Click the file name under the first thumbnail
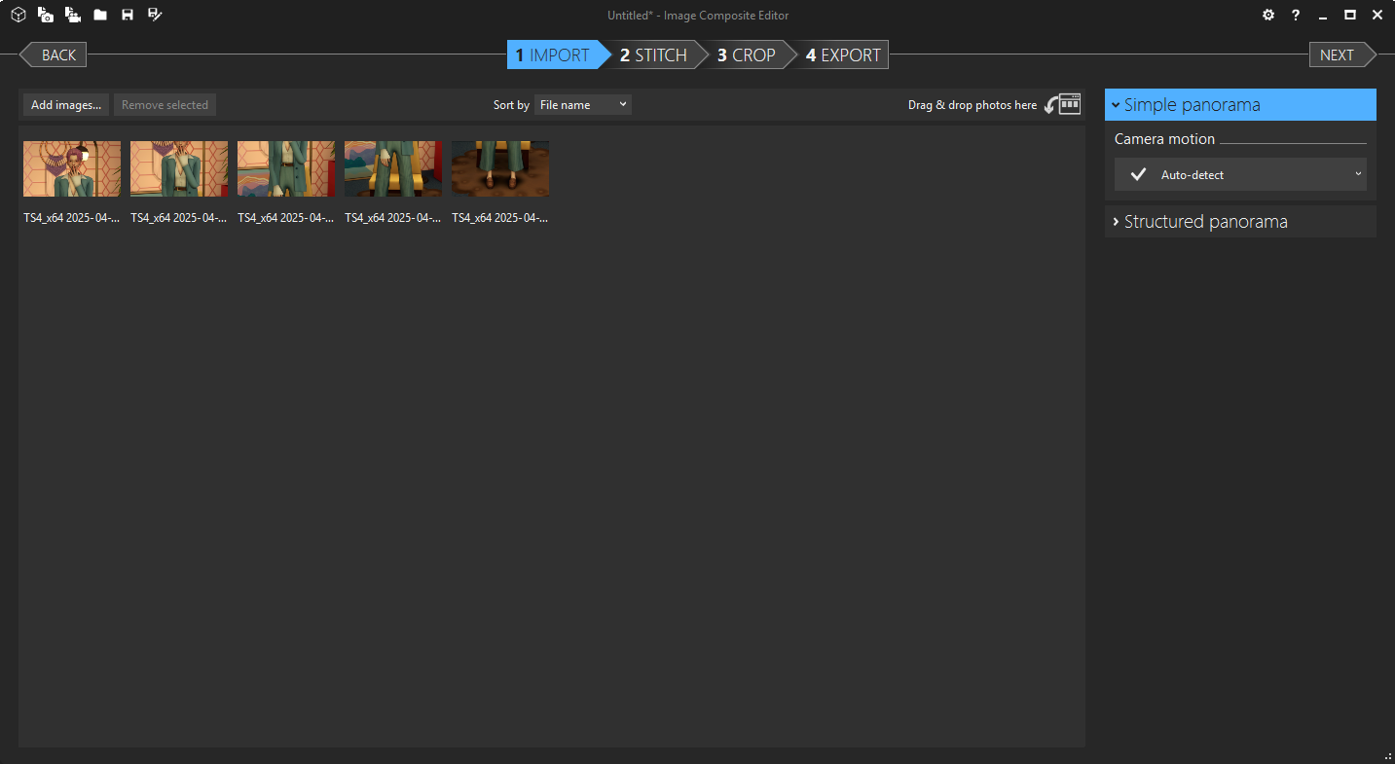Screen dimensions: 1395x764 (x=72, y=218)
